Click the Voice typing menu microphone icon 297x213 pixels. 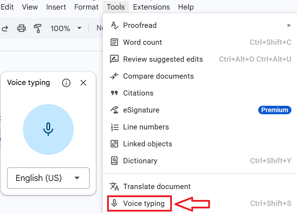tap(114, 203)
